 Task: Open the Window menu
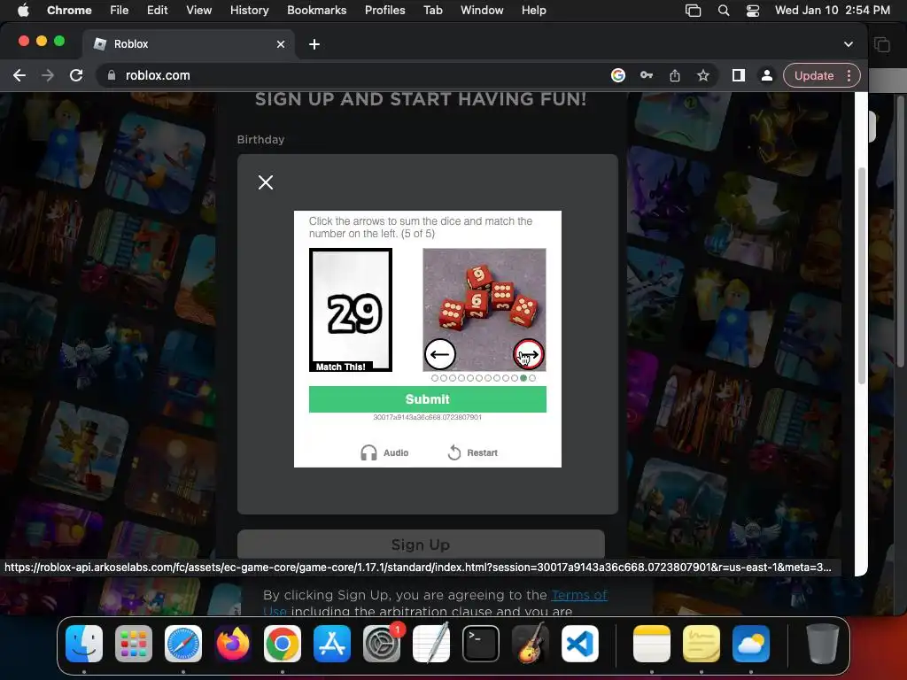click(482, 10)
